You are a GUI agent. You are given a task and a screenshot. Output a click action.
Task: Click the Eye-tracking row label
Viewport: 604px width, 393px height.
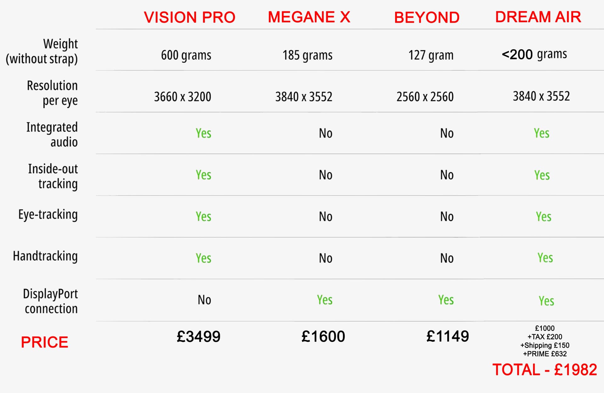(x=48, y=215)
